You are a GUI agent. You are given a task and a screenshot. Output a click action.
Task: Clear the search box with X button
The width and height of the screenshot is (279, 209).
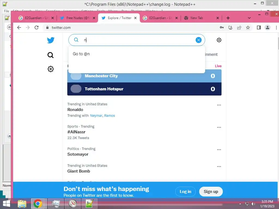(x=199, y=40)
